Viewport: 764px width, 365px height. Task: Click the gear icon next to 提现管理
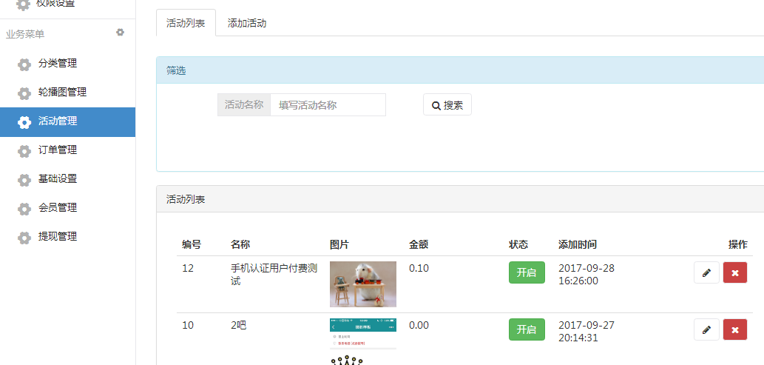24,238
